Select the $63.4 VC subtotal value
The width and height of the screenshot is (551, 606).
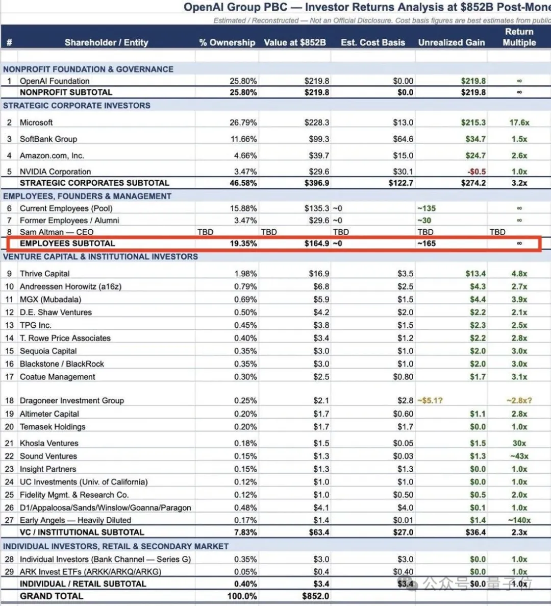tap(319, 532)
